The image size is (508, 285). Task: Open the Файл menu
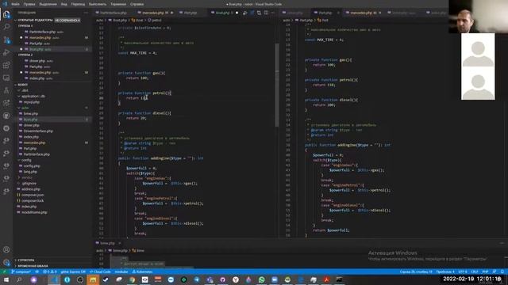point(15,4)
